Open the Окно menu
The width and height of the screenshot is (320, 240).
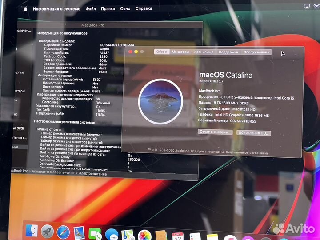point(125,8)
